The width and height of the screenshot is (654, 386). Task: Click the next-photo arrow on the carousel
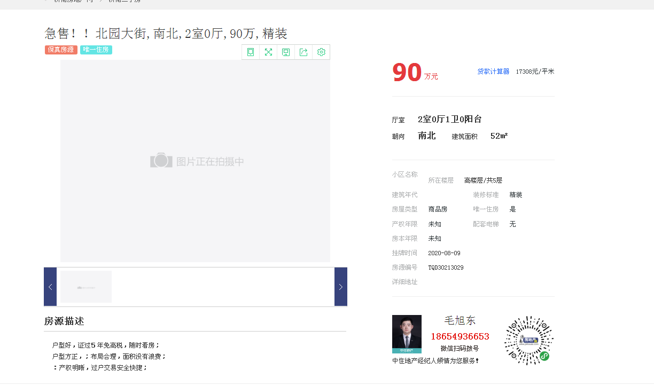[340, 287]
